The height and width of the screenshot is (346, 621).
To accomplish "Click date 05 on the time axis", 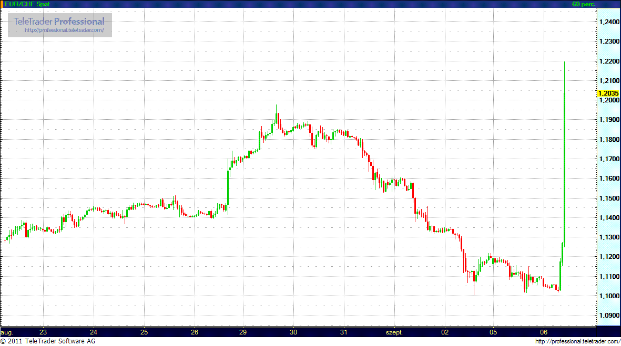I will [493, 332].
